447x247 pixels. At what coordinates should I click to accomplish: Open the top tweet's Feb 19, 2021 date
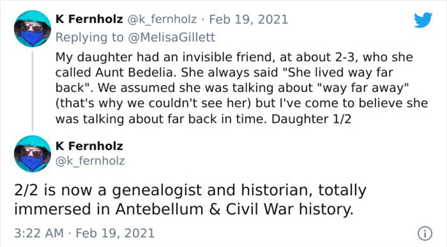249,19
